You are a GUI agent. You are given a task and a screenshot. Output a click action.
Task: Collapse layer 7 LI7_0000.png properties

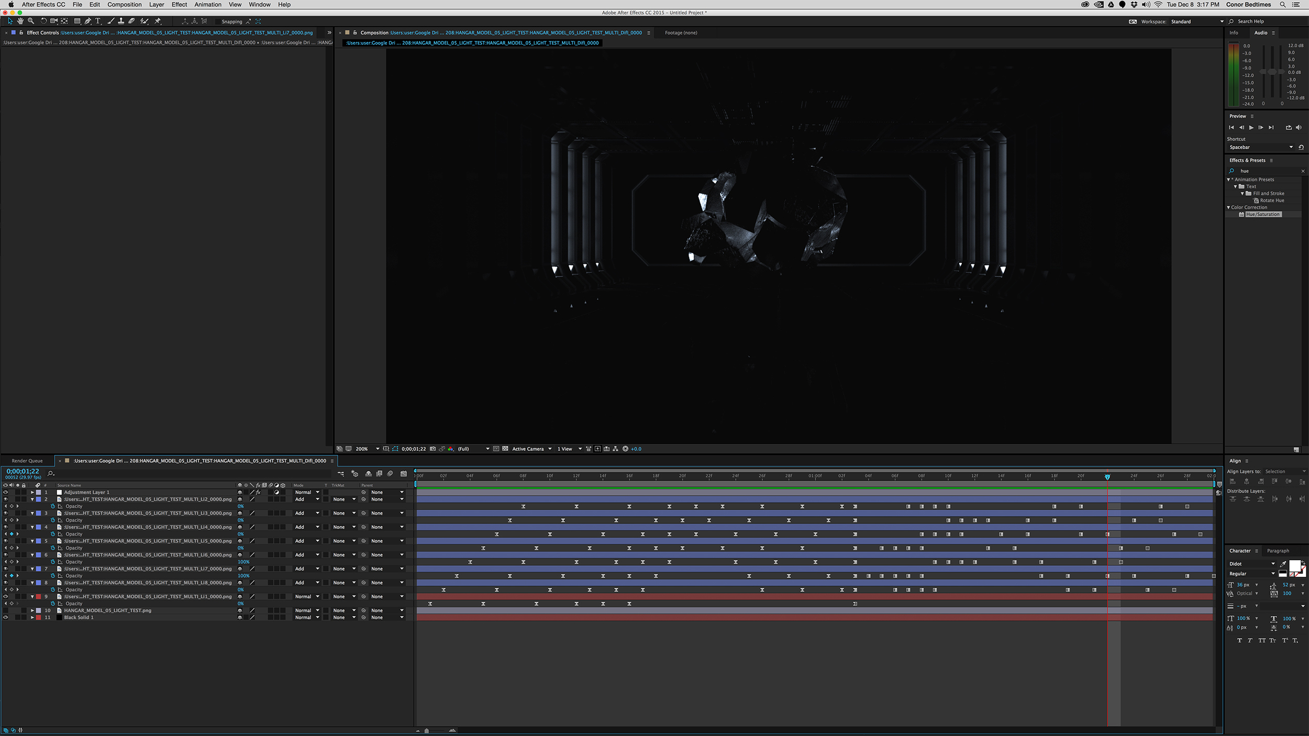(x=32, y=569)
